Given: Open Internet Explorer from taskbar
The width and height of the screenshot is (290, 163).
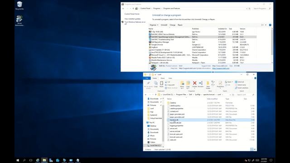Looking at the screenshot, I should (38, 160).
